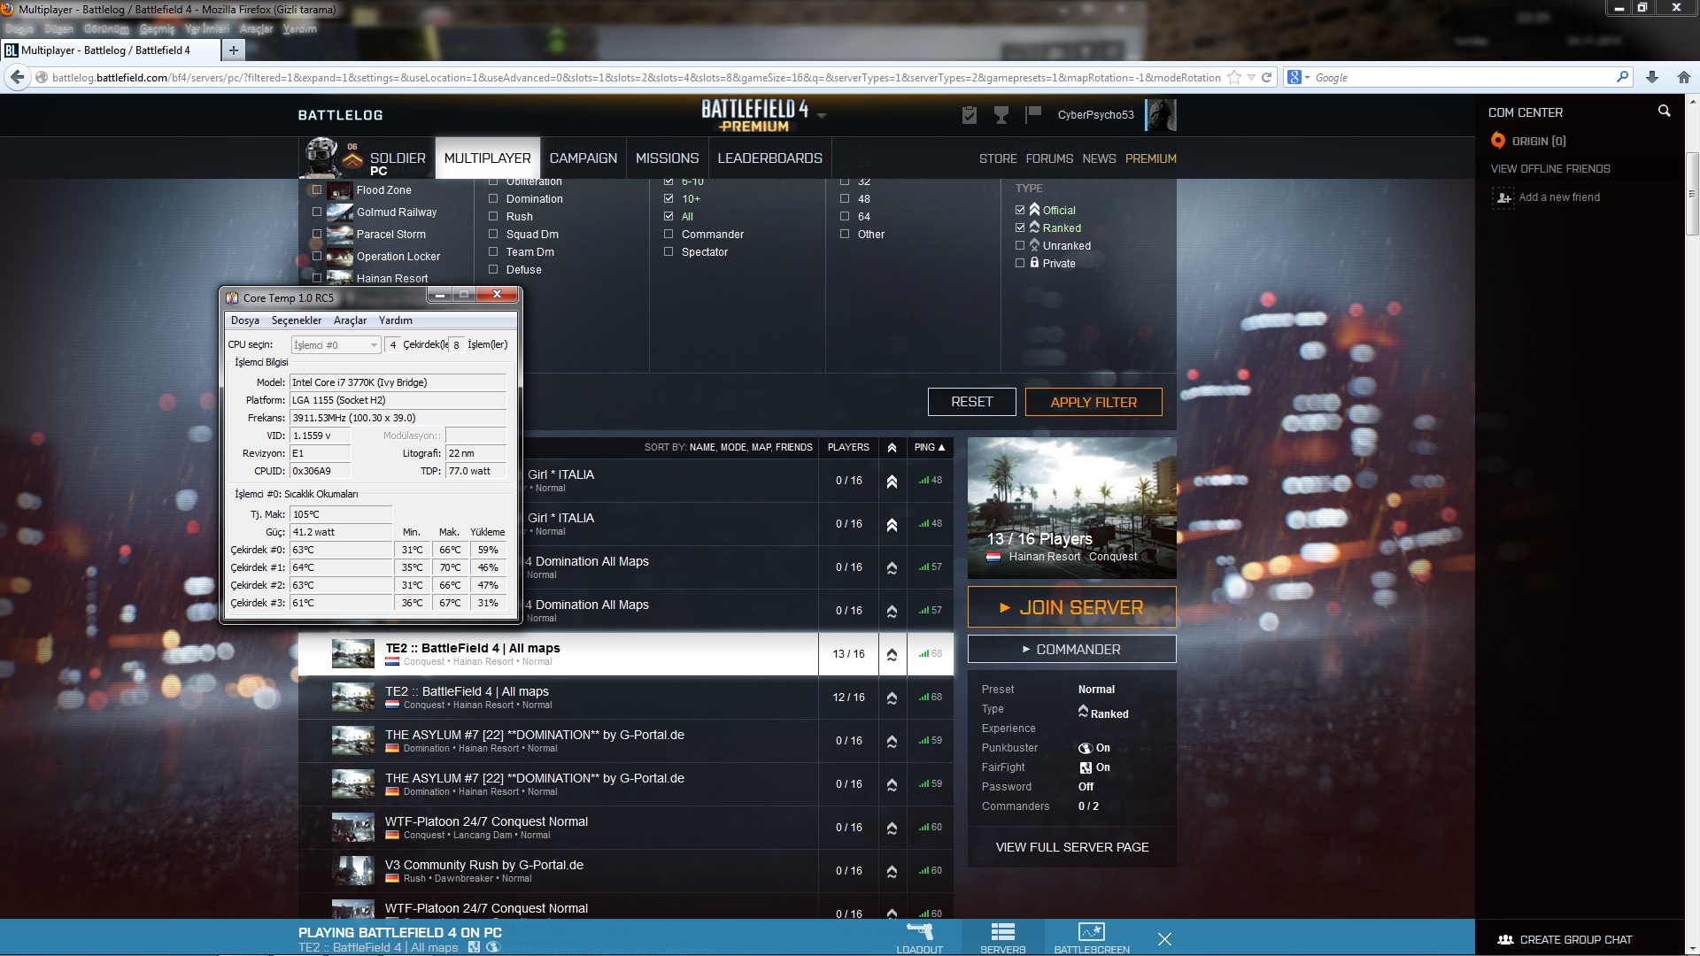The width and height of the screenshot is (1700, 956).
Task: Open the CAMPAIGN tab
Action: pos(583,158)
